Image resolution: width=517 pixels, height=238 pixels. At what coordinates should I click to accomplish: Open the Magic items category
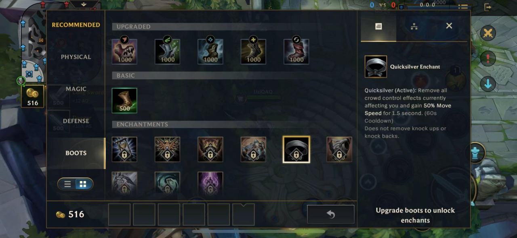click(x=76, y=89)
